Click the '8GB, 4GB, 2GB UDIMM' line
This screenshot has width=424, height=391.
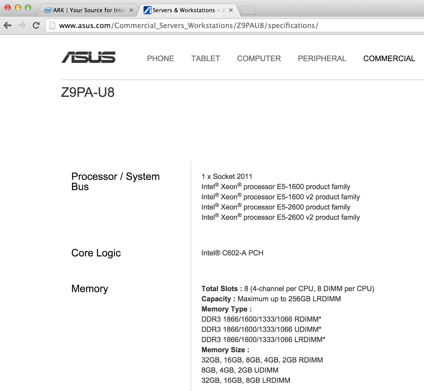click(x=240, y=370)
